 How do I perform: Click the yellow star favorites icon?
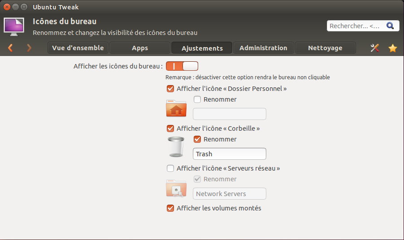[393, 48]
